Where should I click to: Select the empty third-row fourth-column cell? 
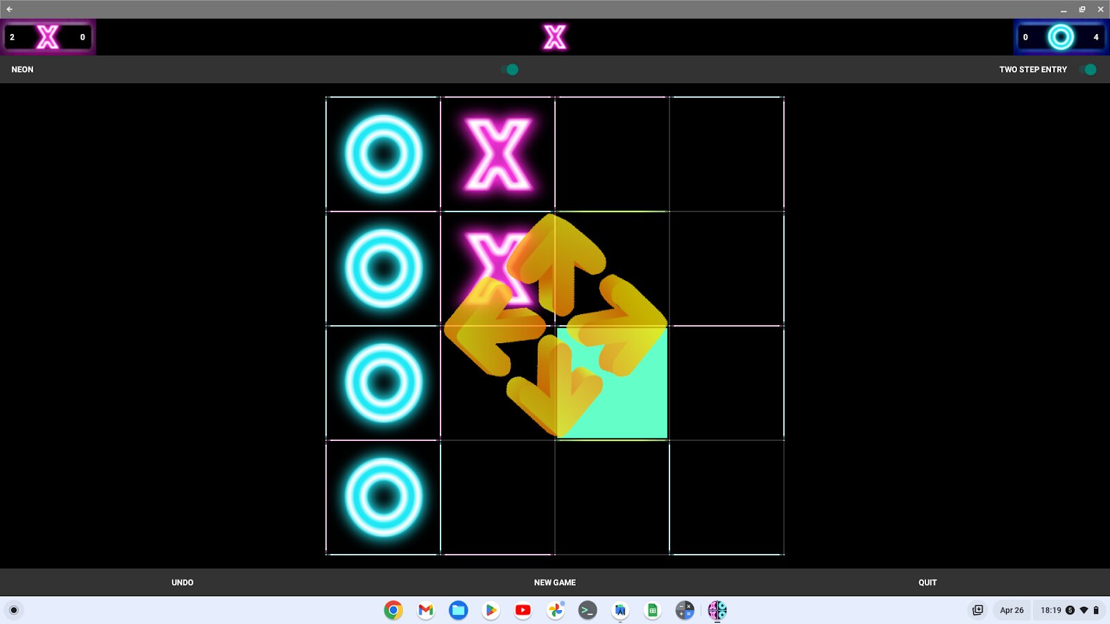click(x=727, y=383)
